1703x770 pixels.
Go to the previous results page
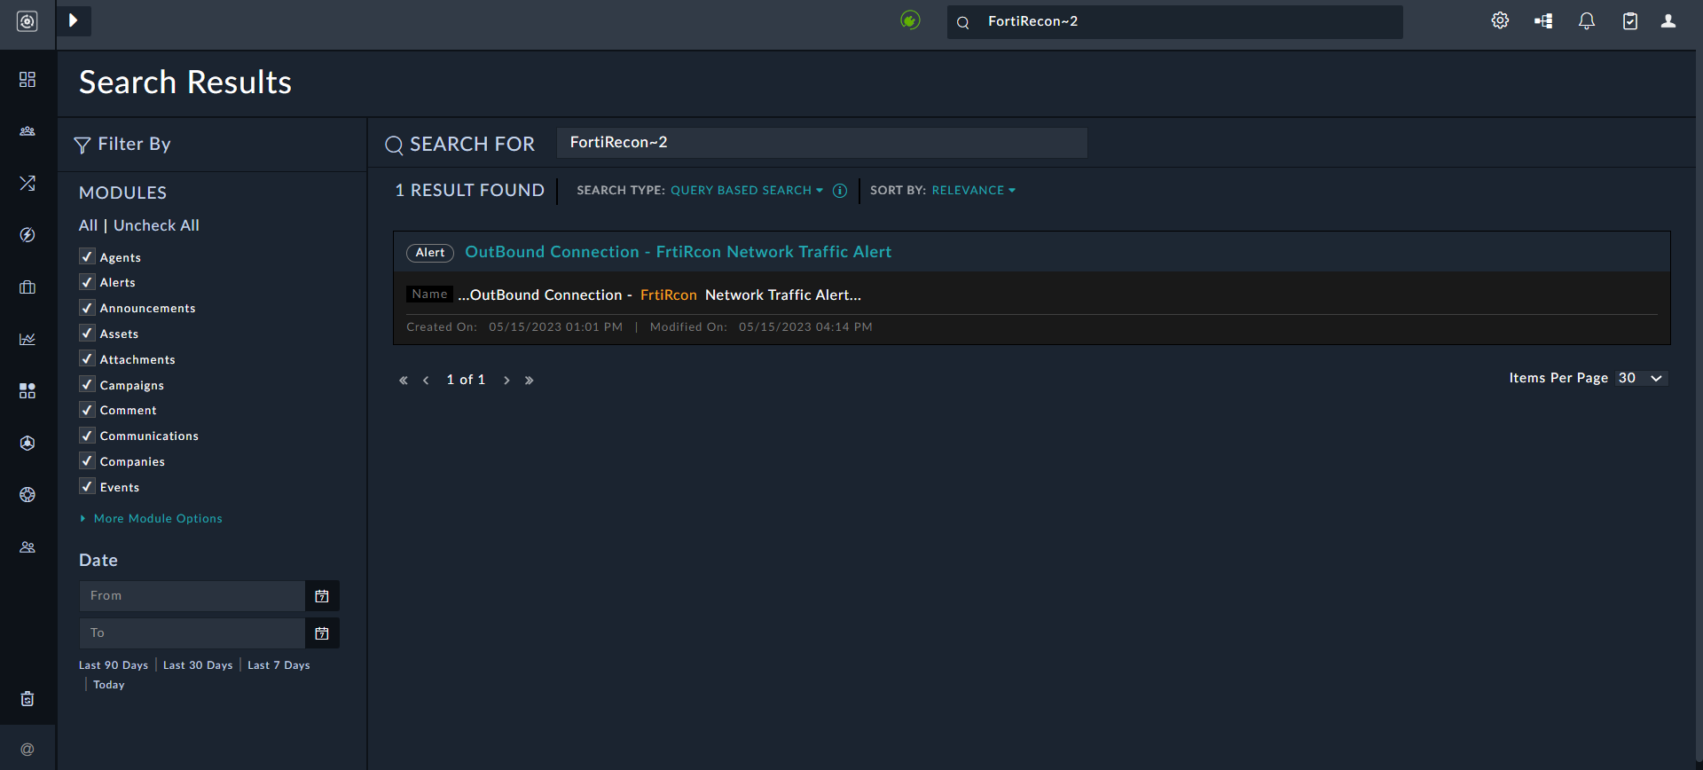427,381
